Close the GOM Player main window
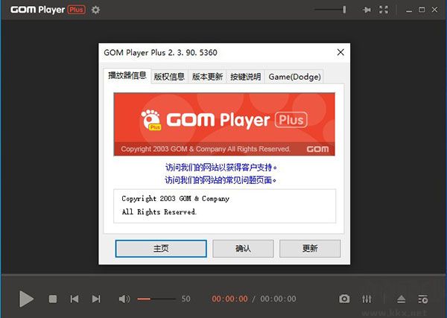Screen dimensions: 447x318 [x=435, y=10]
